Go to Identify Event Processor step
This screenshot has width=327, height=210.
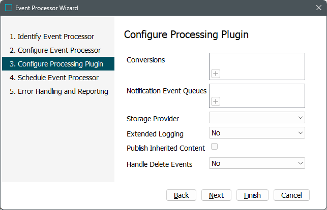point(52,37)
